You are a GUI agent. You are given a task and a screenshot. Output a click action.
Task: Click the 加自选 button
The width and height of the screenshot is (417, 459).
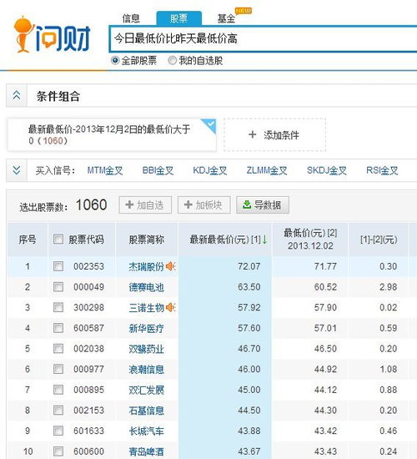[x=145, y=205]
